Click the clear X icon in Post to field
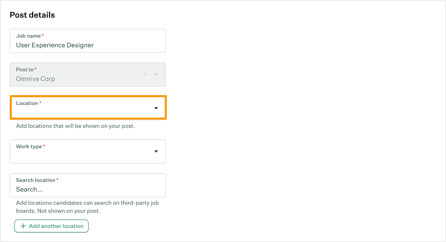446x242 pixels. [x=145, y=75]
